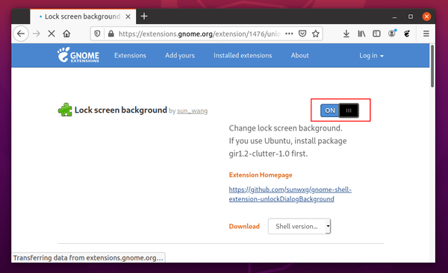Open GNOME Shell integration toolbar icon
This screenshot has width=448, height=273.
click(x=407, y=34)
